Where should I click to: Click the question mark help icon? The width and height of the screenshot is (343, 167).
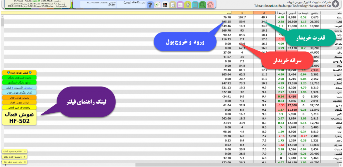[x=150, y=5]
